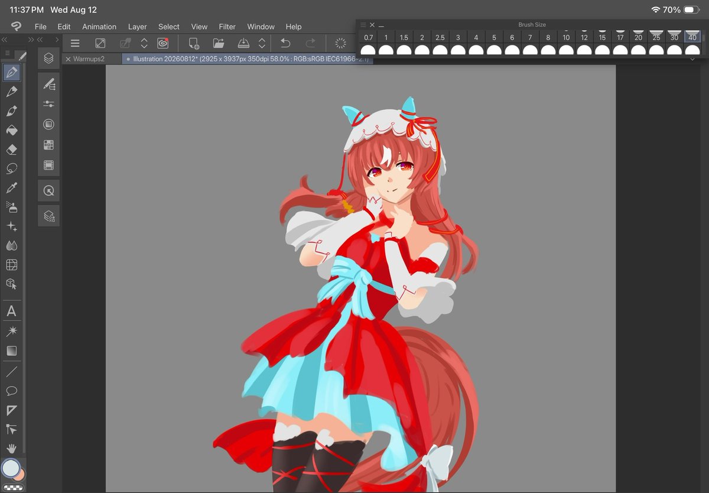Collapse the left palette dock double-chevron
The height and width of the screenshot is (493, 709).
click(5, 40)
